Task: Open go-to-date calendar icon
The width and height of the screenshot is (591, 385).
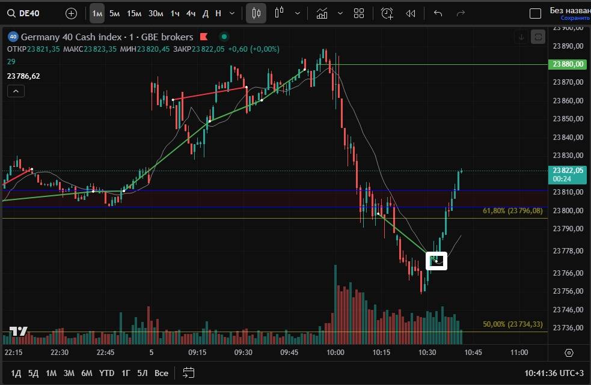Action: coord(188,372)
